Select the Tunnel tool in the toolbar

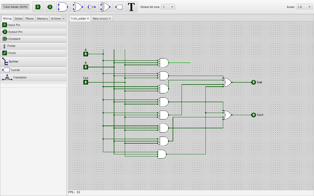pos(119,7)
